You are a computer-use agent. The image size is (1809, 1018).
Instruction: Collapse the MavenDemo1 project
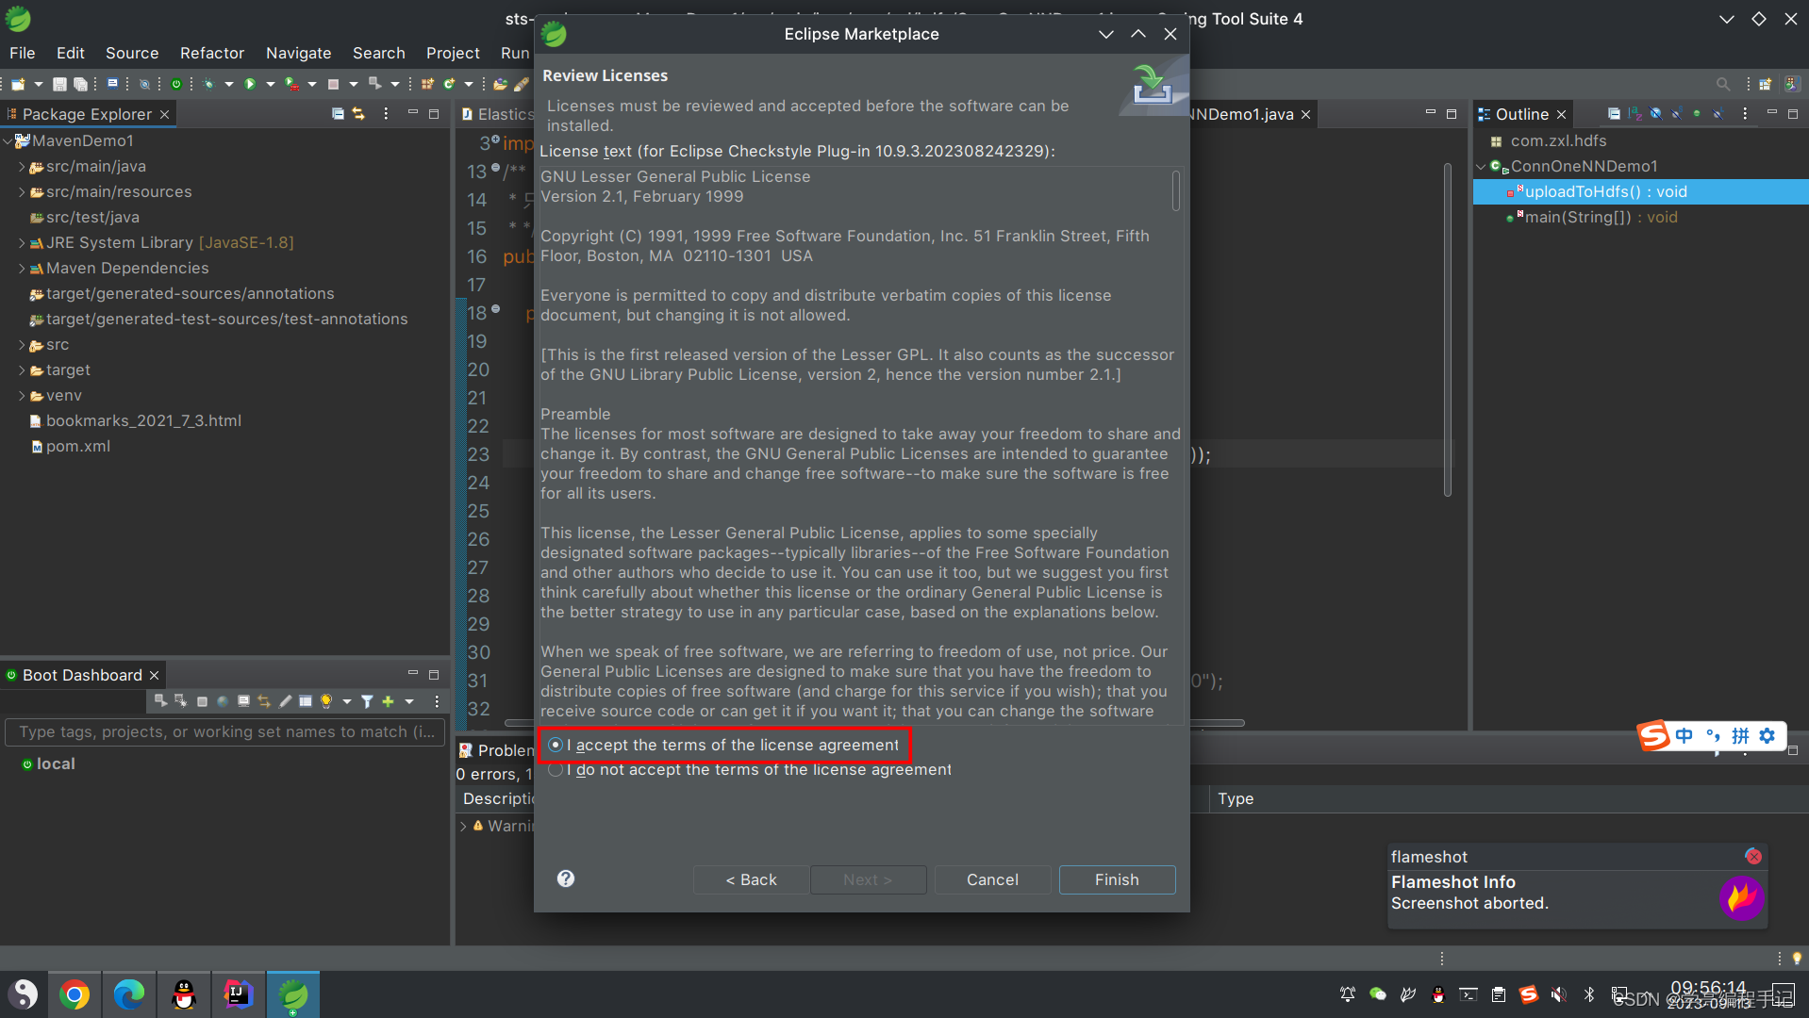point(8,140)
